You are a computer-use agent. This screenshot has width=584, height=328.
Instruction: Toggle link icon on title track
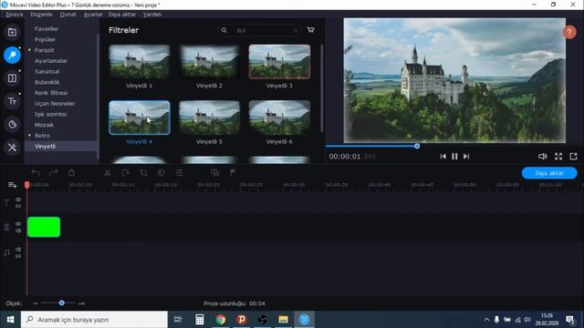[18, 206]
